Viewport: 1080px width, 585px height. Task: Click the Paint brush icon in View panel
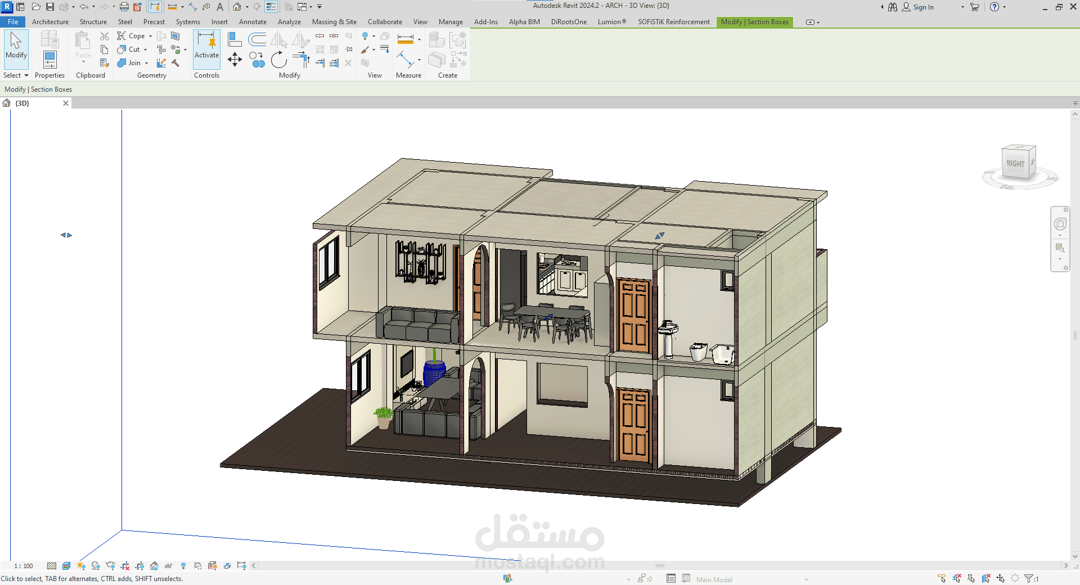[365, 49]
